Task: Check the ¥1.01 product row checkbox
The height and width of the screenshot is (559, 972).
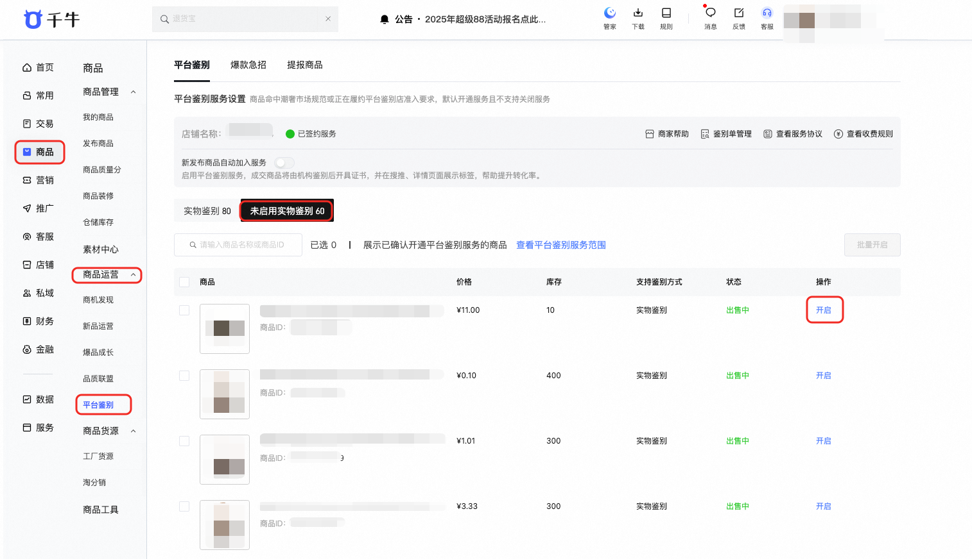Action: click(184, 441)
